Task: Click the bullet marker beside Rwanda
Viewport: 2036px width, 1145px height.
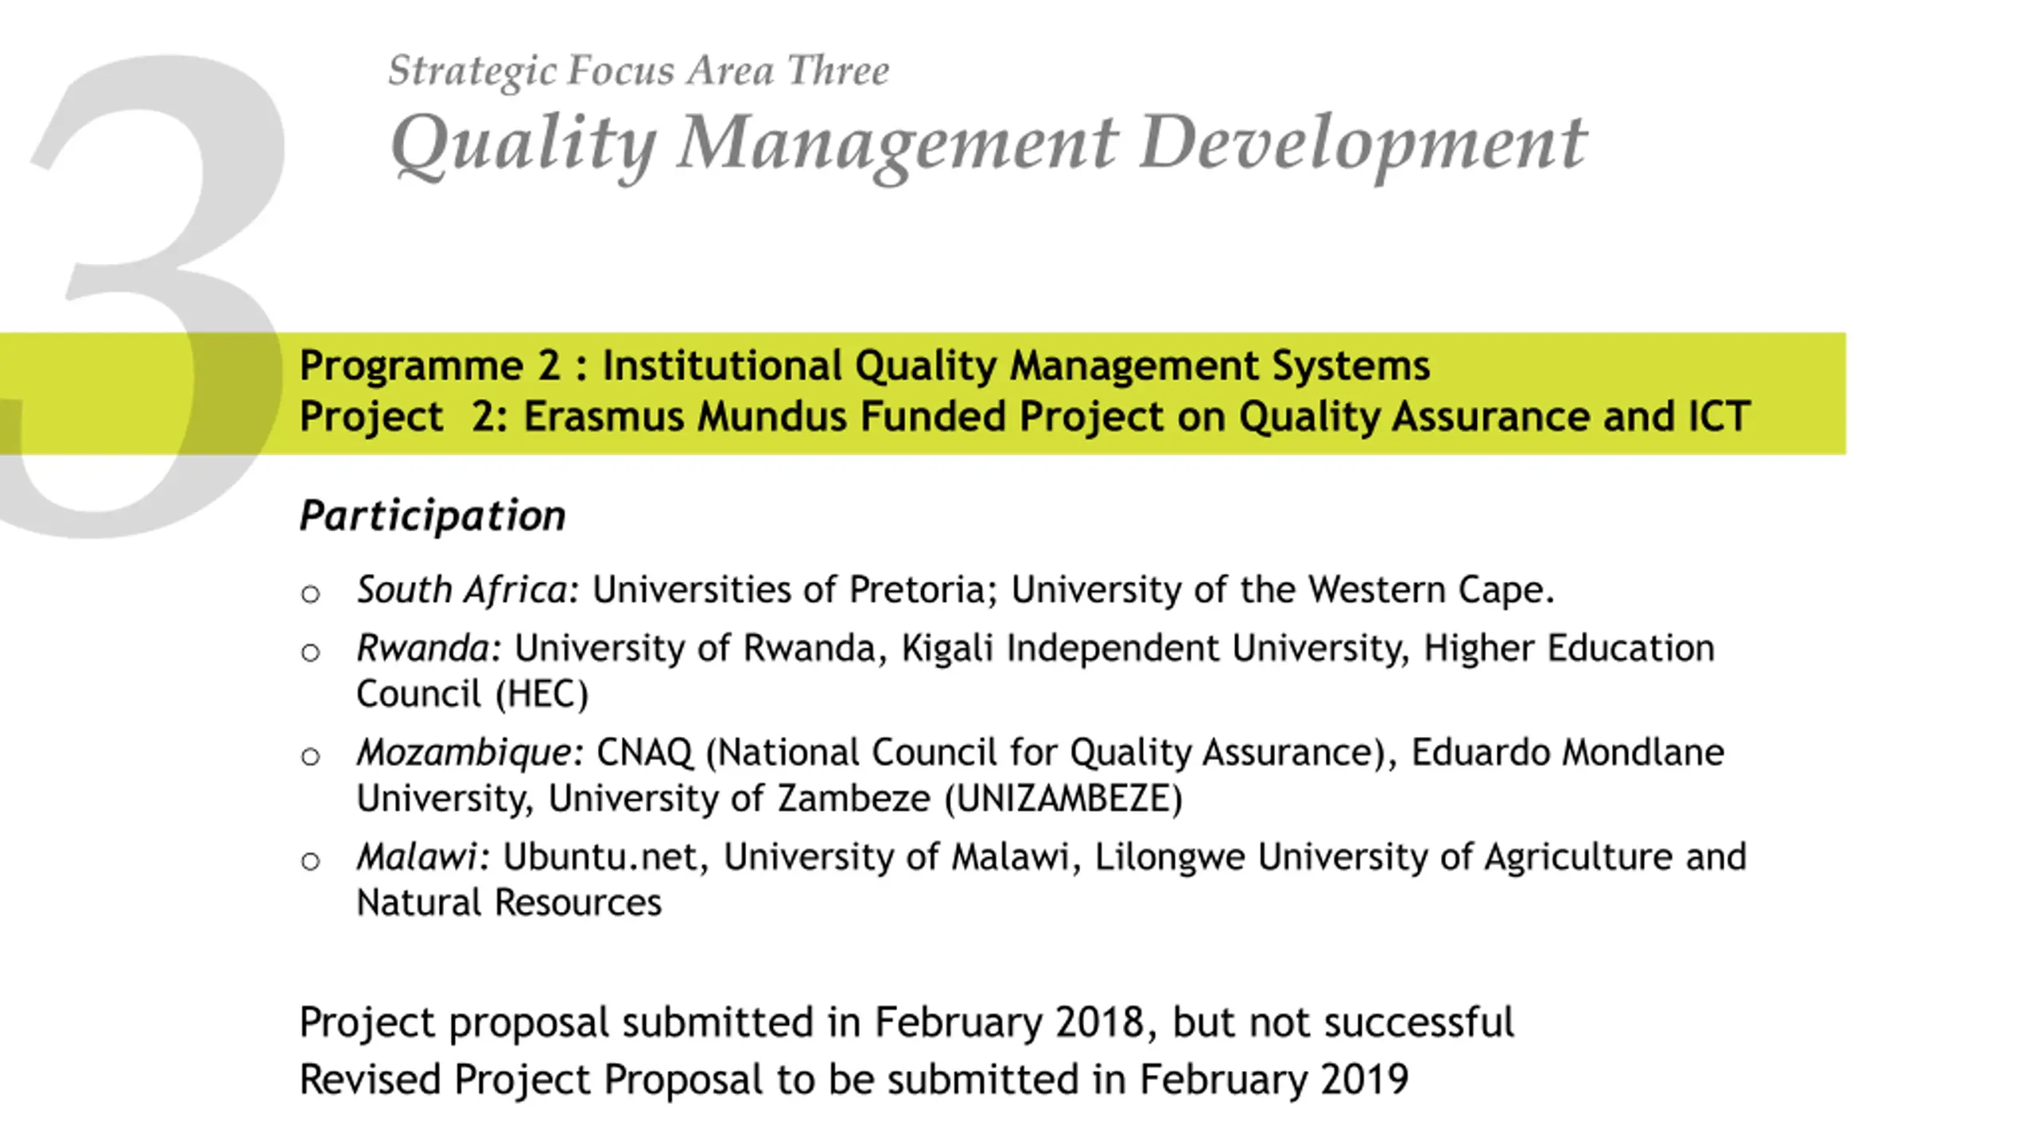Action: [x=310, y=653]
